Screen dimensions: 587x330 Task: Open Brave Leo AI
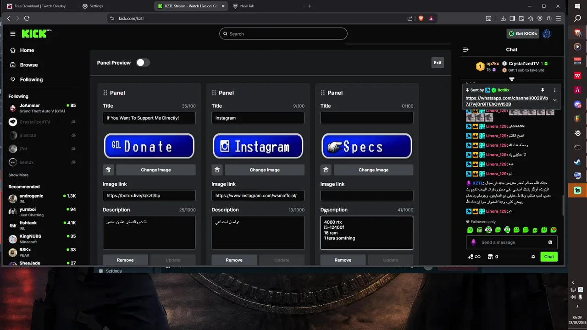(x=531, y=18)
